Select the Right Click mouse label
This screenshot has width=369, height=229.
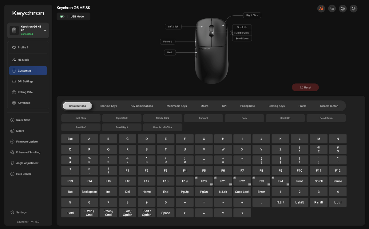(x=252, y=15)
